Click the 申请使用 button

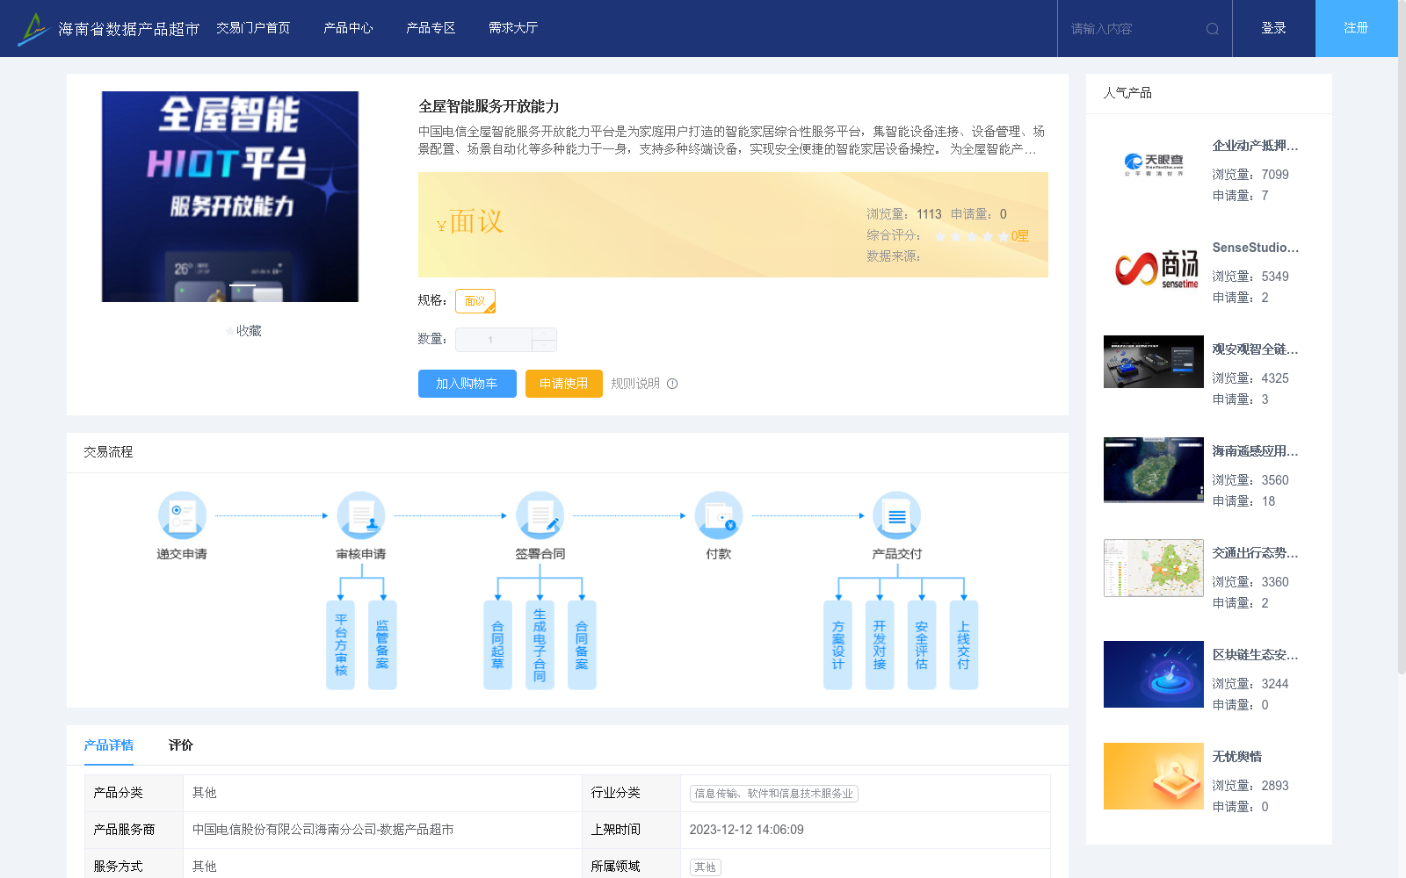[564, 384]
